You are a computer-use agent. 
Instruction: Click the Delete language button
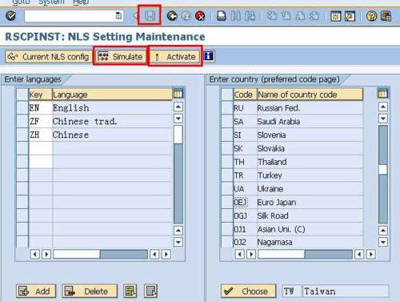pos(90,291)
